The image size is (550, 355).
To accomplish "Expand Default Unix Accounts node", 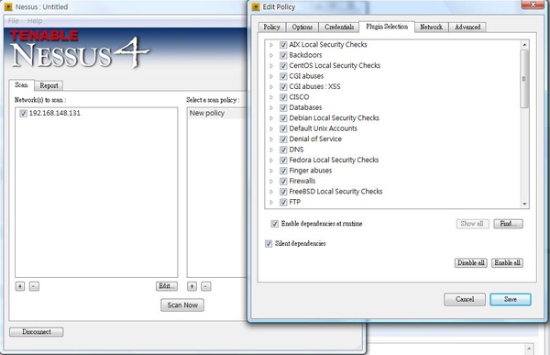I will [x=271, y=128].
